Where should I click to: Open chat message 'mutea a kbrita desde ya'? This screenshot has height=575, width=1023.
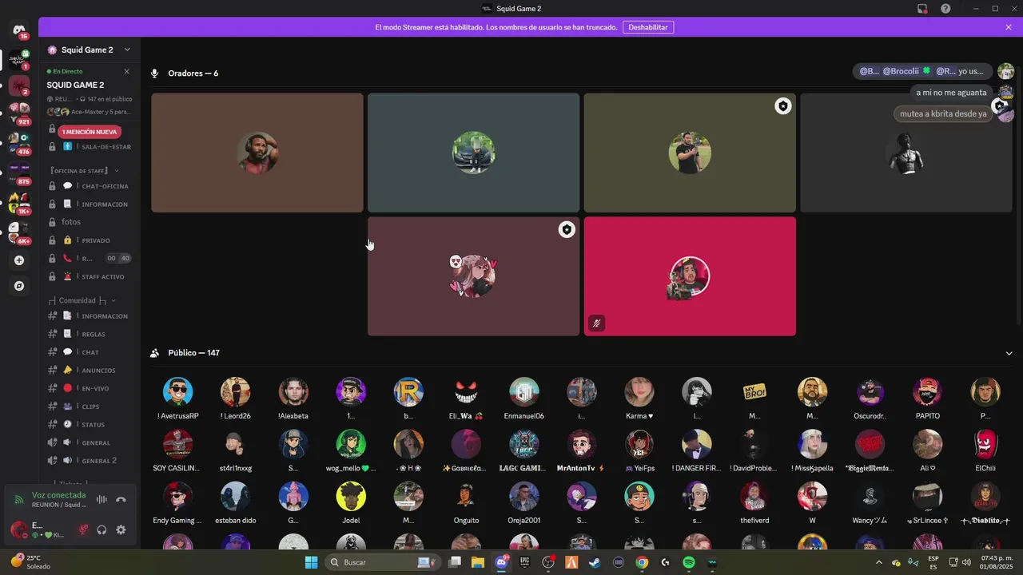943,114
